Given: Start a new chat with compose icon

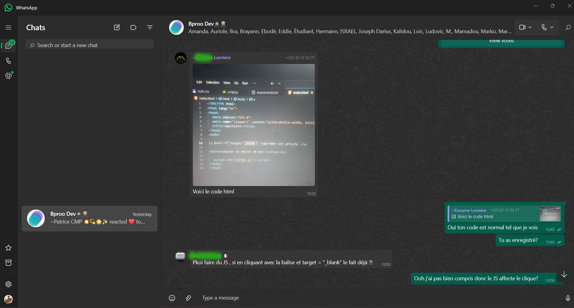Looking at the screenshot, I should pyautogui.click(x=117, y=27).
